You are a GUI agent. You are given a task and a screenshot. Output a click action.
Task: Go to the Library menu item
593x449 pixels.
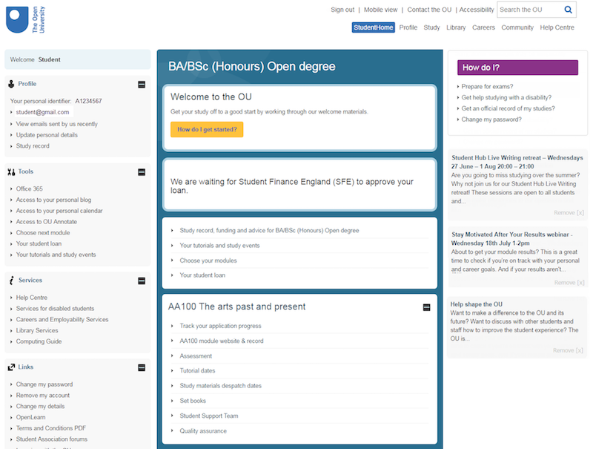tap(456, 27)
